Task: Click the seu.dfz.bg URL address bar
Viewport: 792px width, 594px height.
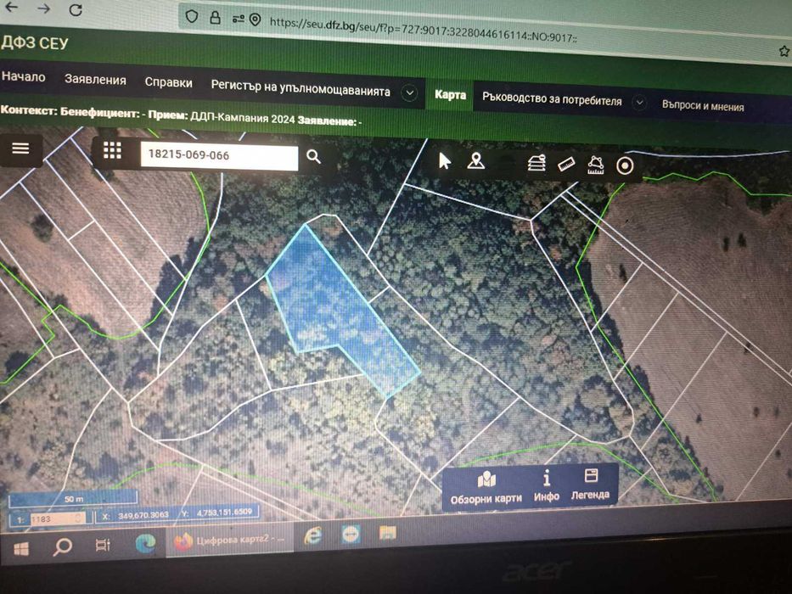Action: tap(424, 30)
